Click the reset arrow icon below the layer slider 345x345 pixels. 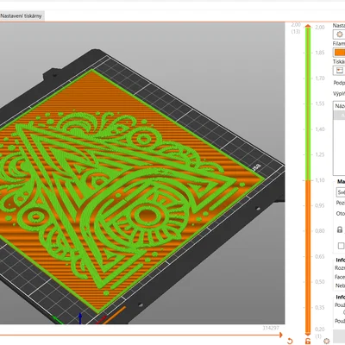[x=290, y=342]
